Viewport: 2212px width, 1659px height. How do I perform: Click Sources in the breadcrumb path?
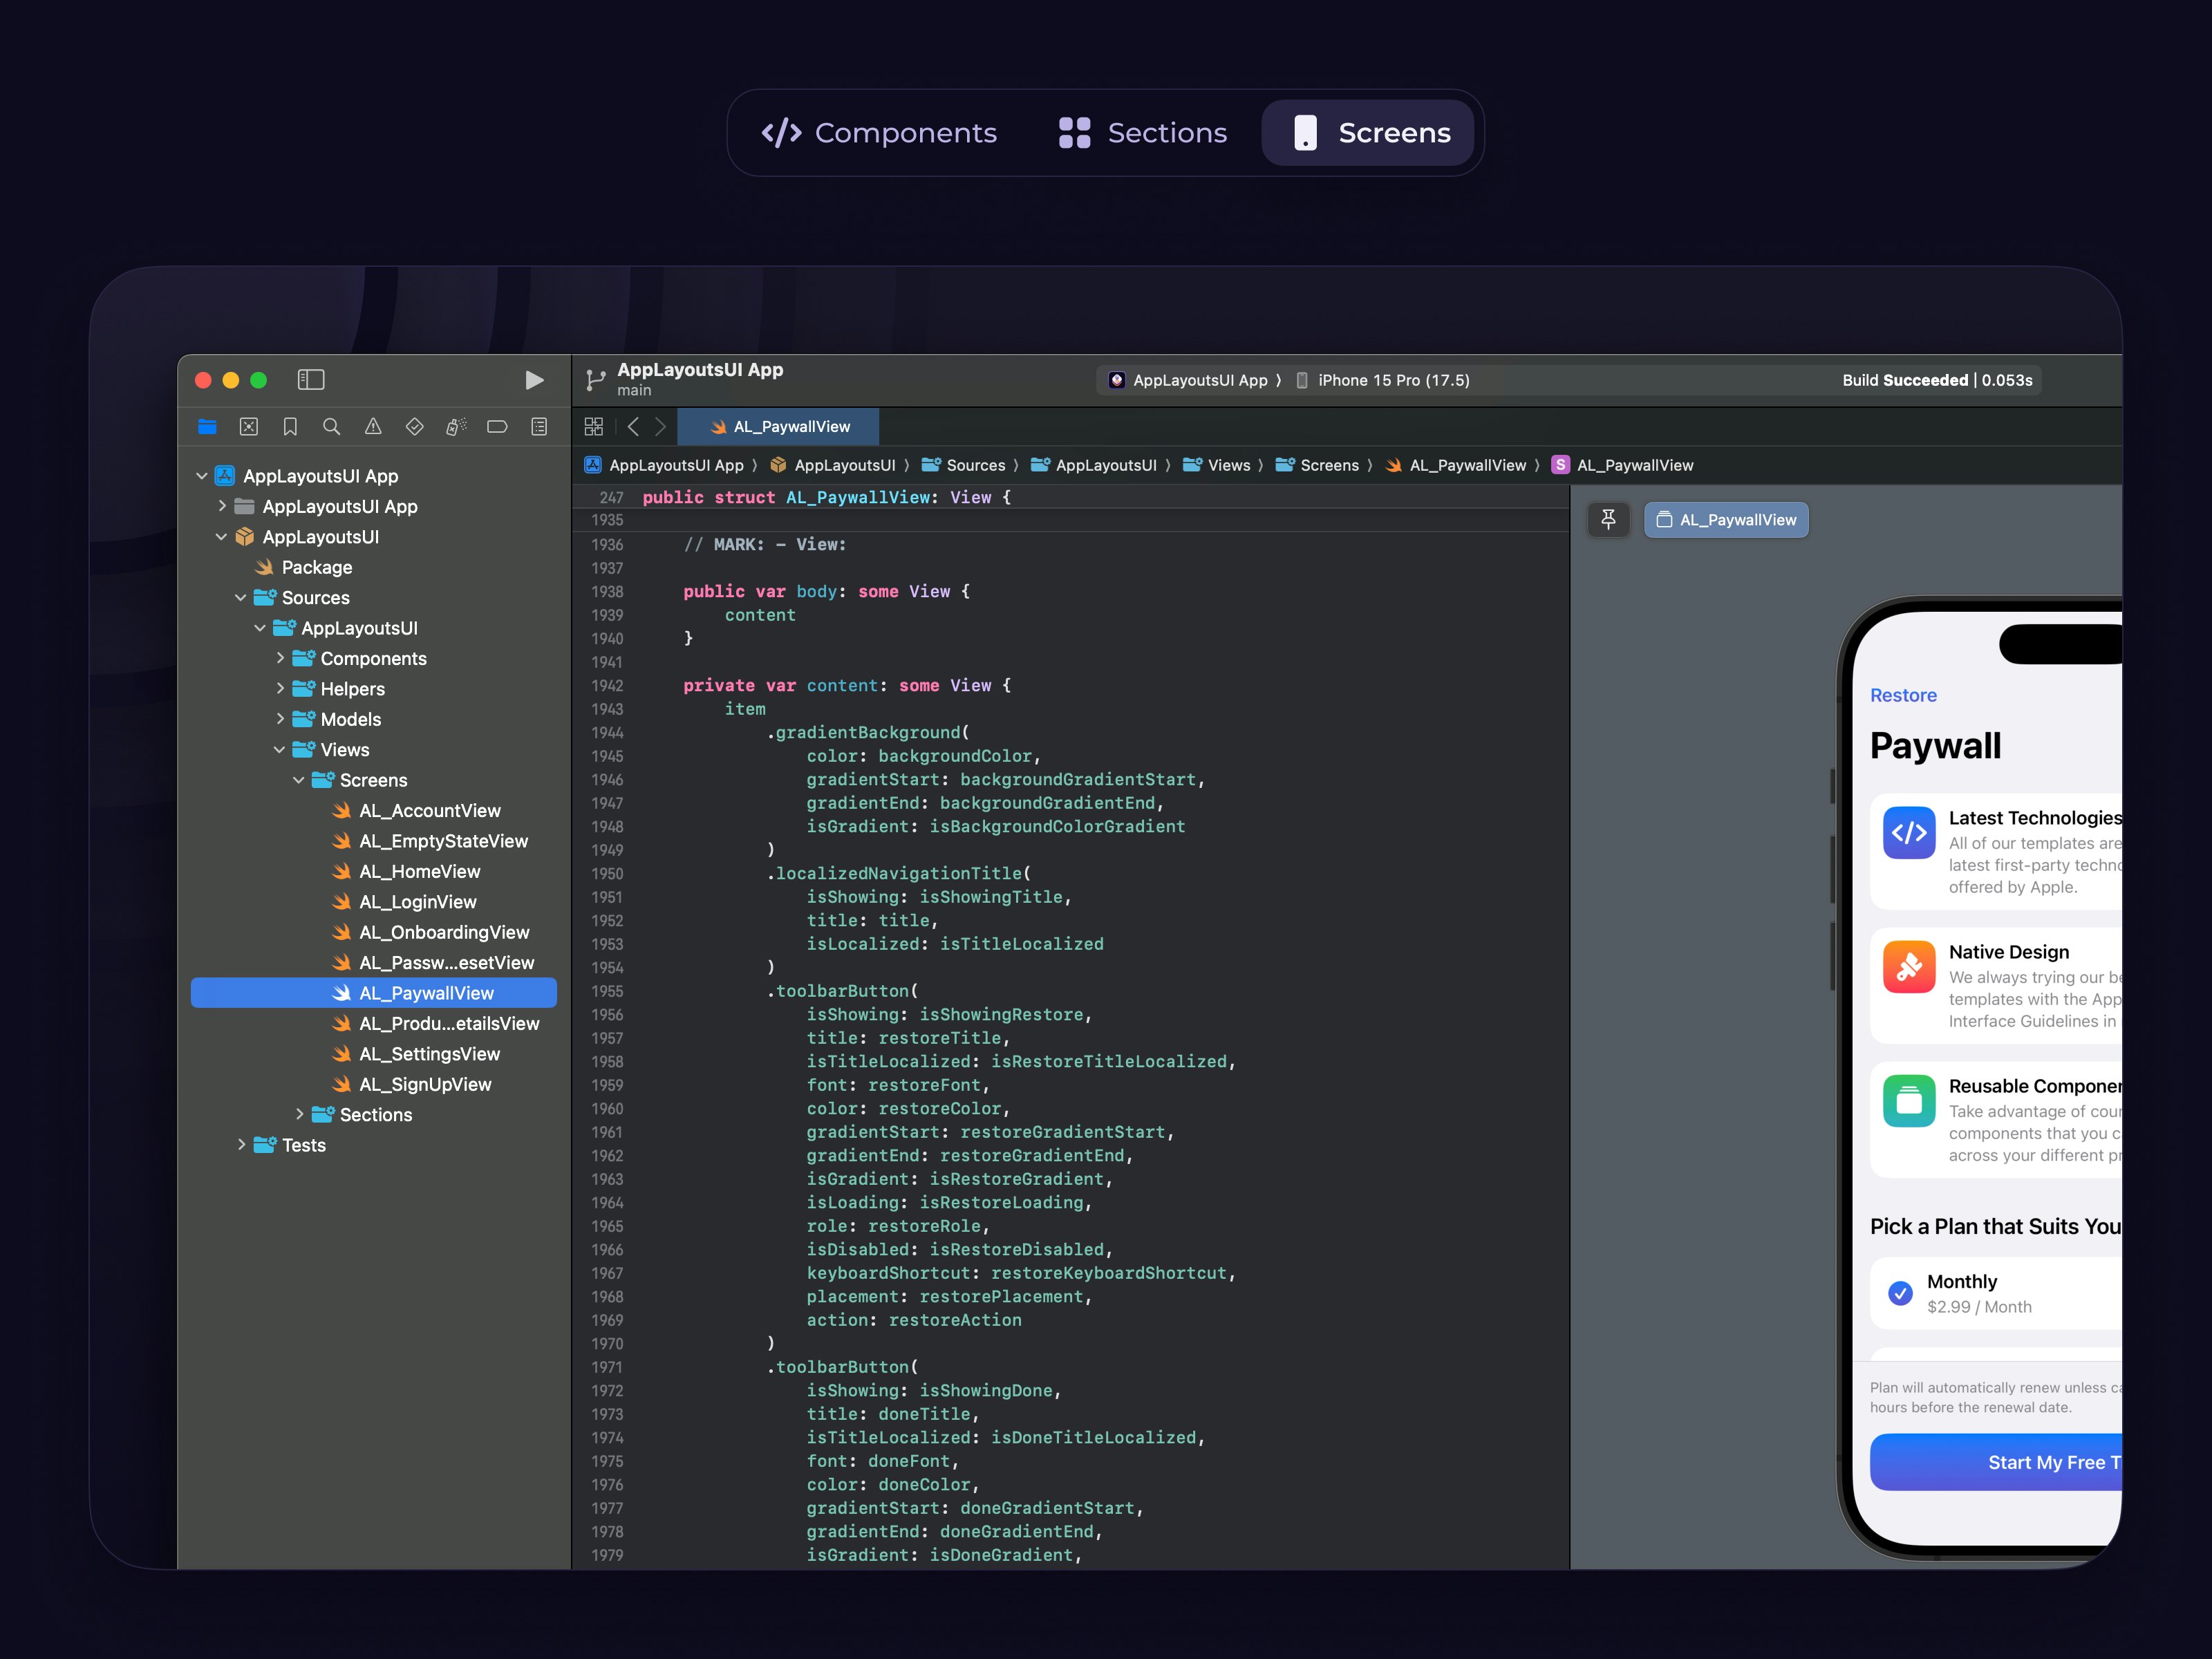coord(963,465)
